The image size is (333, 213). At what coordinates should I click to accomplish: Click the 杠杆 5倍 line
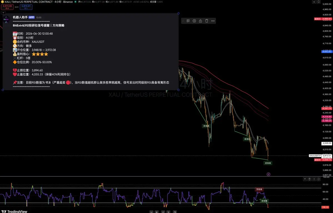22,58
